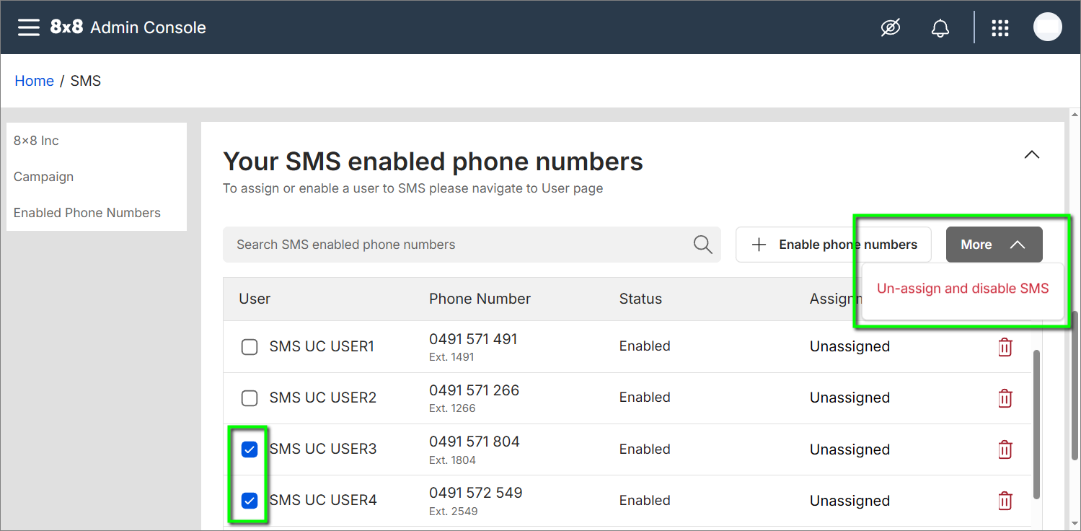Follow the Home breadcrumb link
Screen dimensions: 1081x531
[x=34, y=81]
